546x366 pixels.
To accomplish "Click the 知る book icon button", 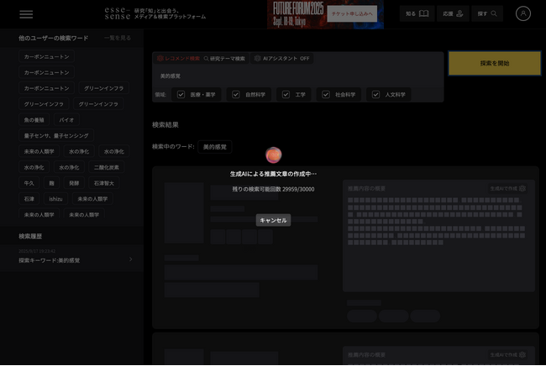I will tap(417, 13).
